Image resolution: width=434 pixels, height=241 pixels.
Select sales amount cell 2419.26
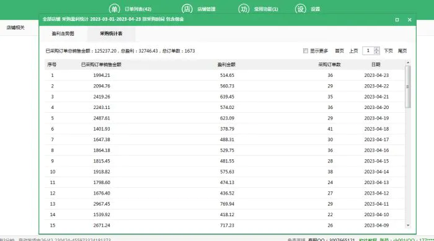tap(102, 97)
